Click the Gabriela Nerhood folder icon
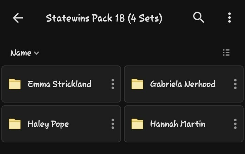The width and height of the screenshot is (245, 154). click(x=137, y=84)
